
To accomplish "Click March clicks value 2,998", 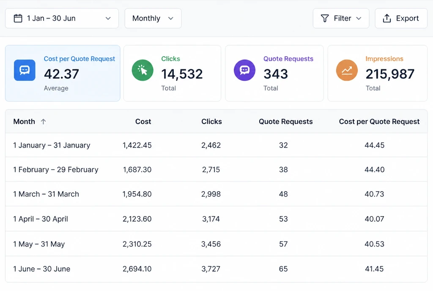I will (x=211, y=194).
